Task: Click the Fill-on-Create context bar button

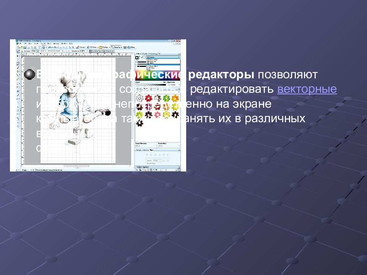Action: coord(109,51)
